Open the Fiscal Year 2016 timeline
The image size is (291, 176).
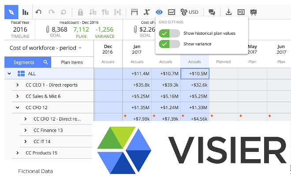(20, 29)
